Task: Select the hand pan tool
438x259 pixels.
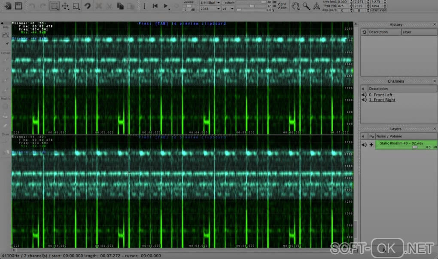Action: 295,6
